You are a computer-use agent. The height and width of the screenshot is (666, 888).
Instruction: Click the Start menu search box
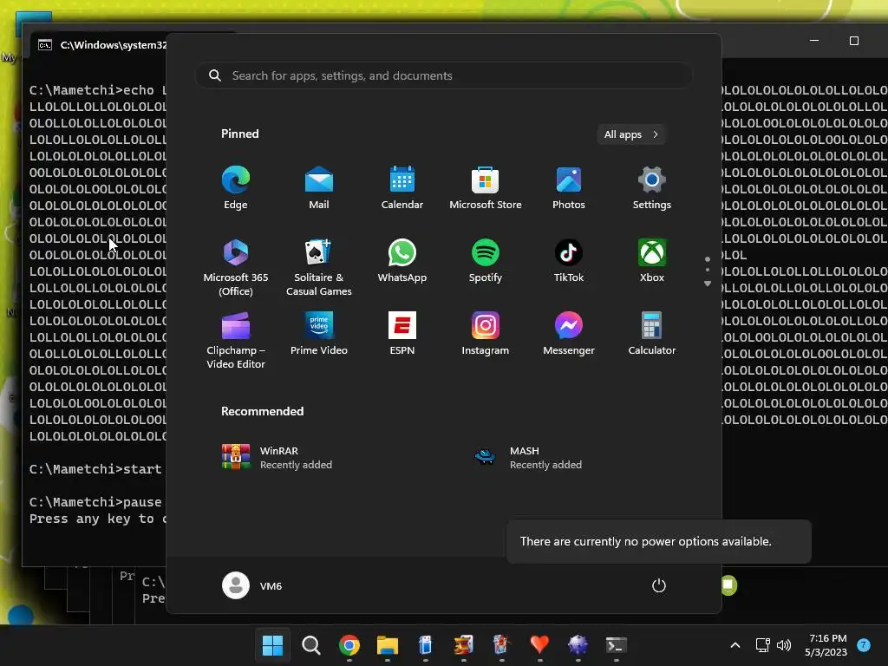tap(444, 76)
